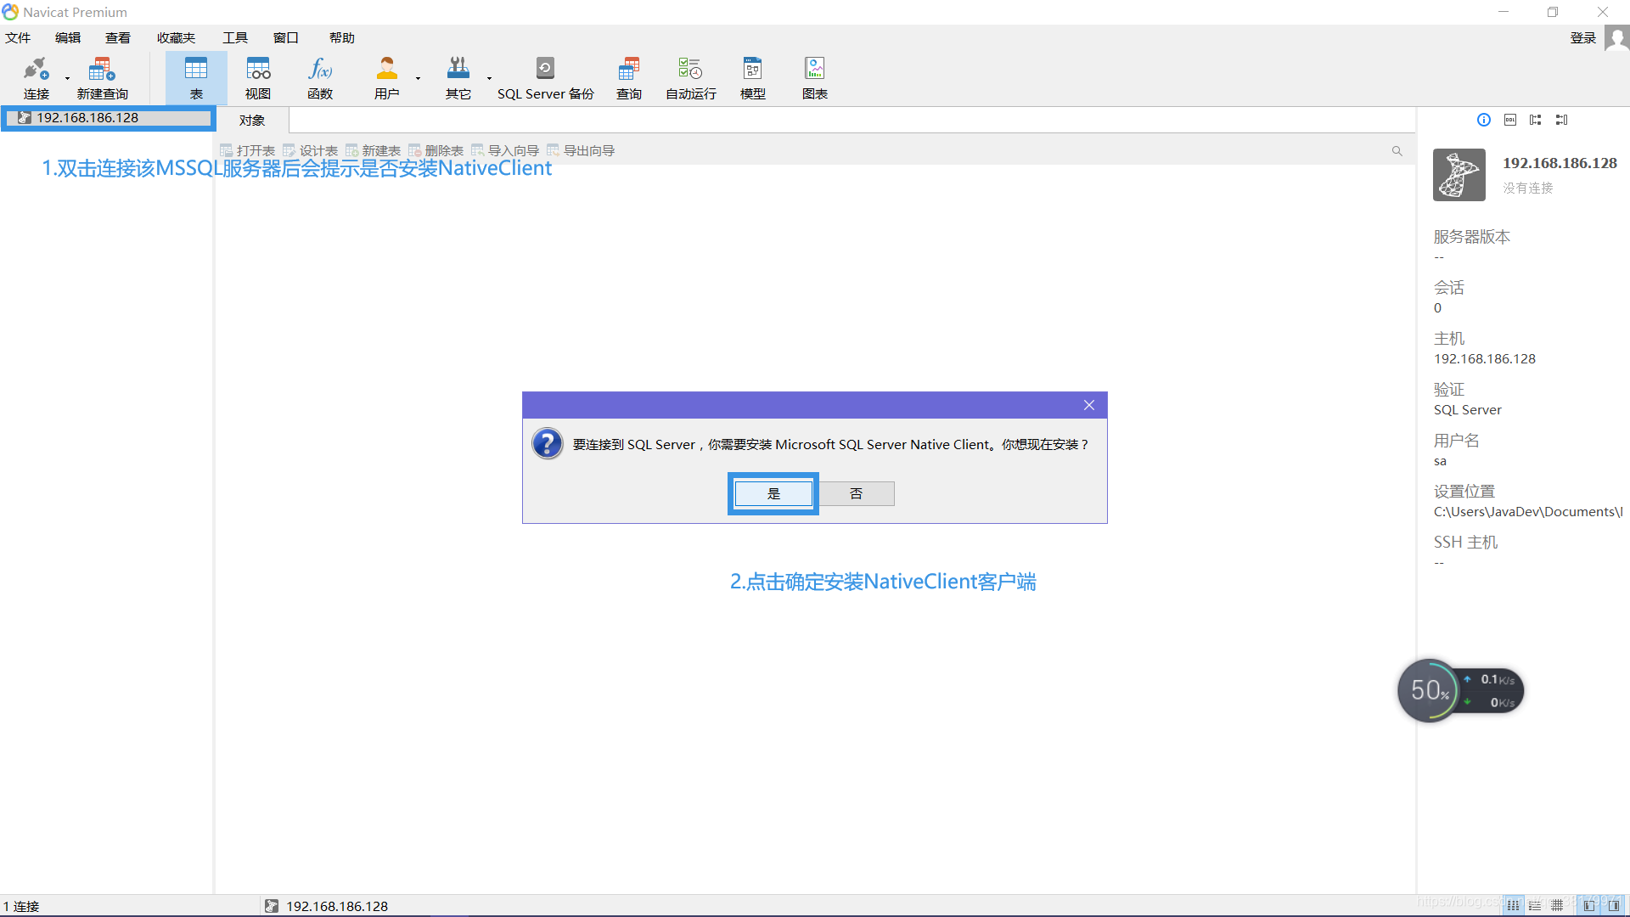Select 192.168.186.128 connection in the tree

pos(108,118)
